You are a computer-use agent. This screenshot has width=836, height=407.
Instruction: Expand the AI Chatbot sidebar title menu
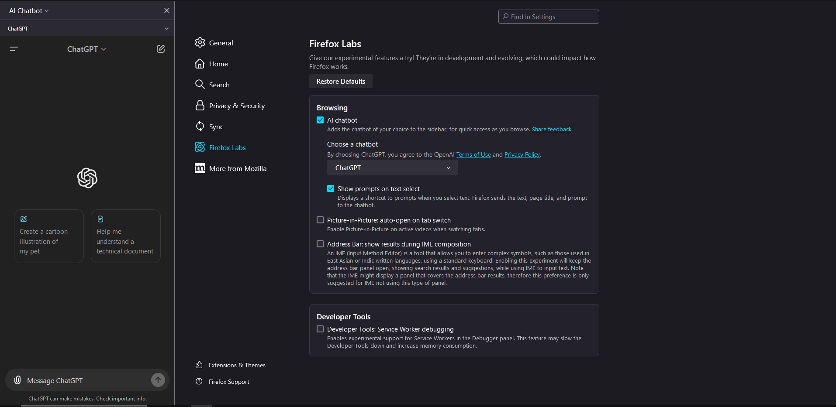(x=29, y=10)
